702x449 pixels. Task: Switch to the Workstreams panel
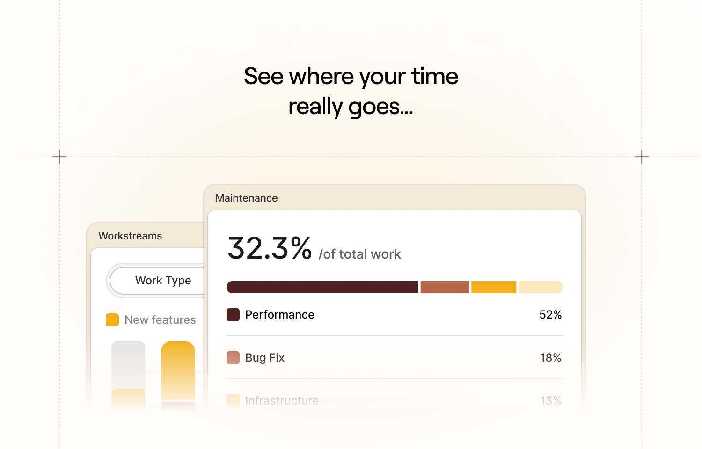130,236
